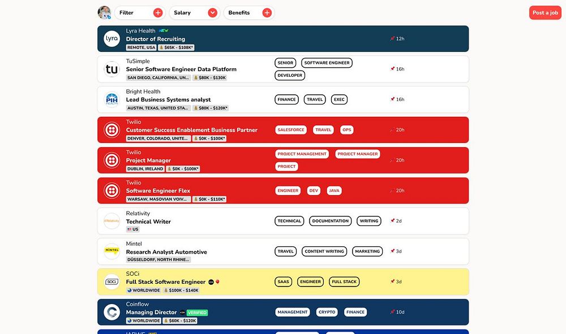Select the MANAGEMENT tag on Coinflow row
Image resolution: width=566 pixels, height=334 pixels.
(x=293, y=312)
